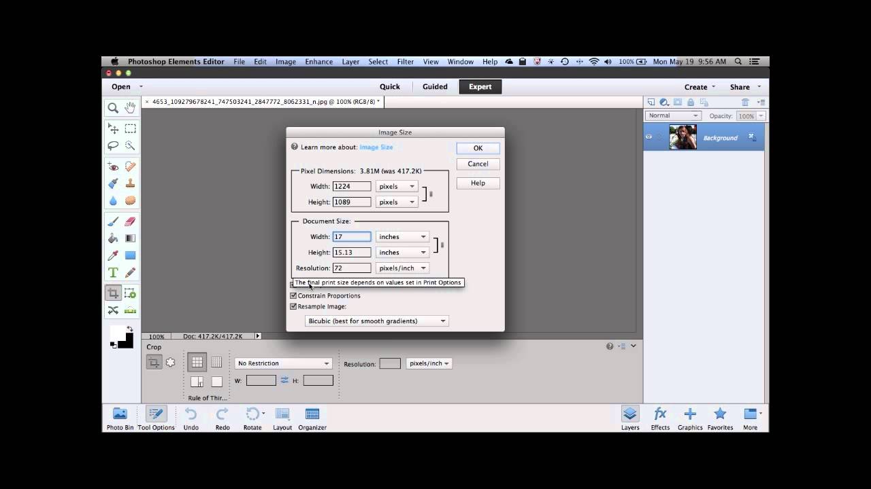
Task: Select the Sponge tool
Action: (130, 200)
